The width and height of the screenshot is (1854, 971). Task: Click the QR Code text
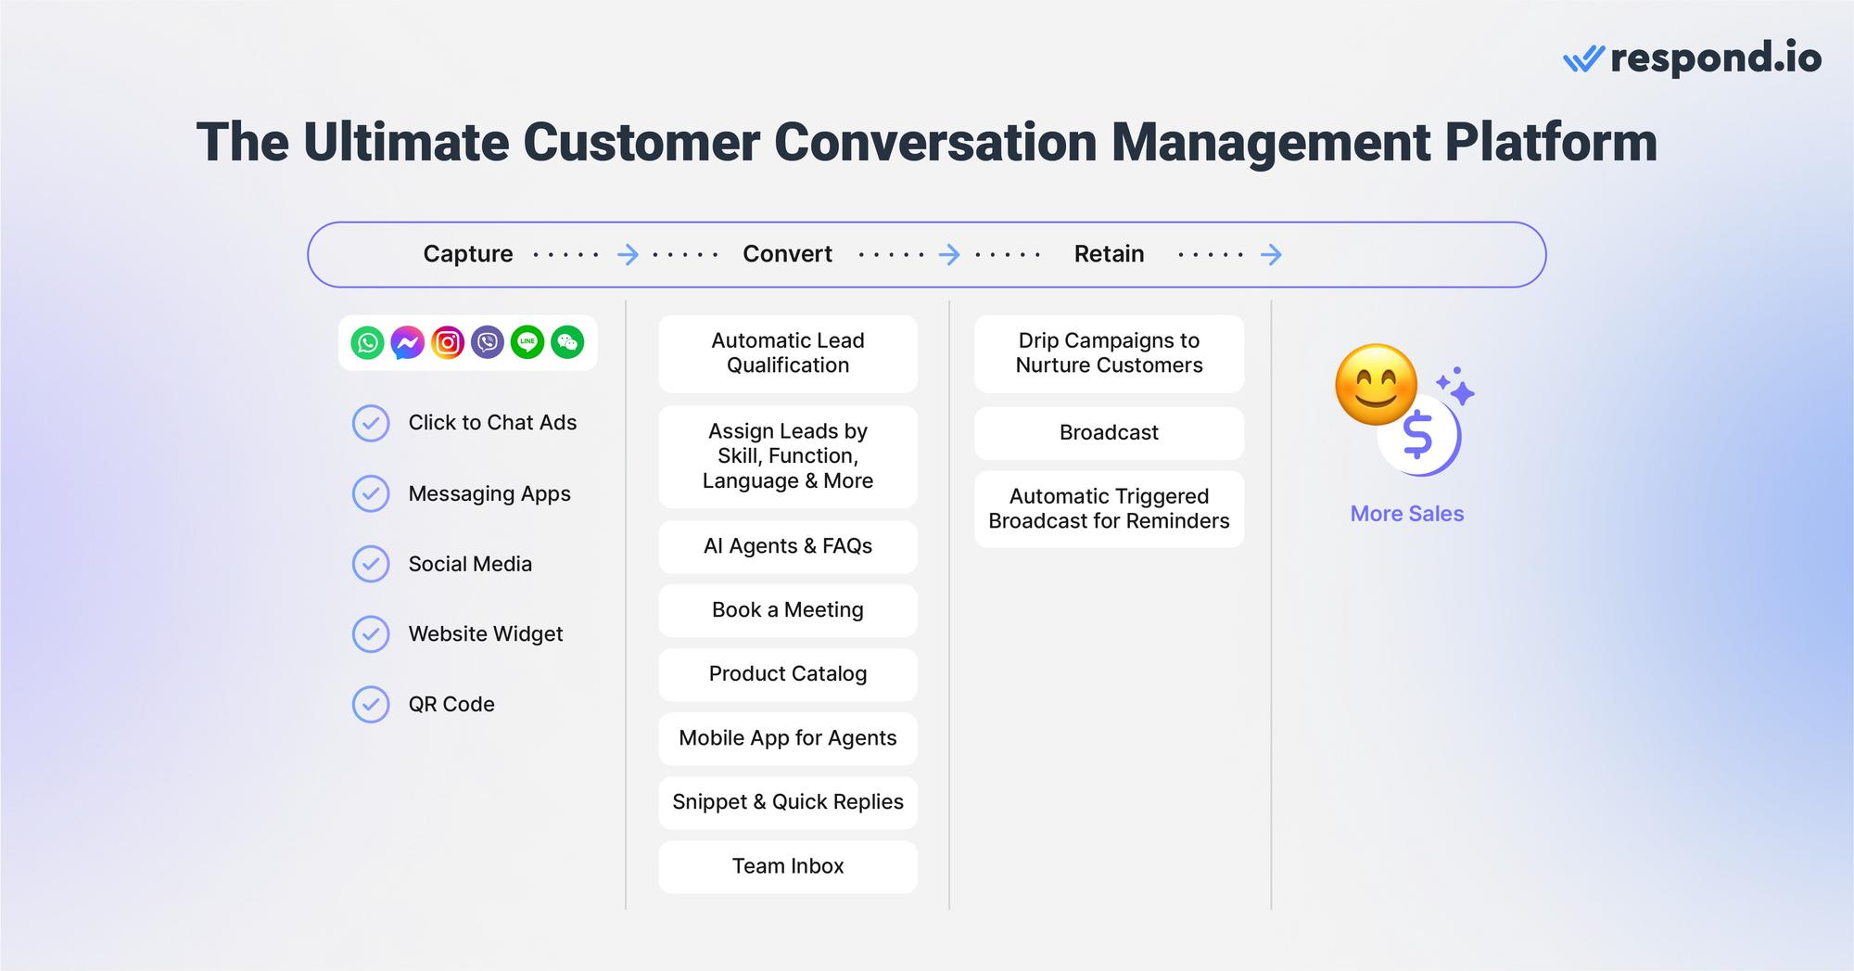coord(451,705)
